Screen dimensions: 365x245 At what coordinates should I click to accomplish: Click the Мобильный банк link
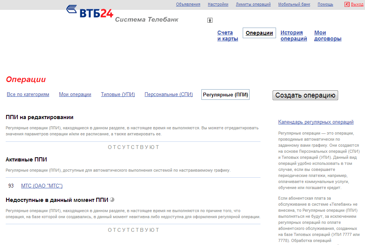pos(294,5)
